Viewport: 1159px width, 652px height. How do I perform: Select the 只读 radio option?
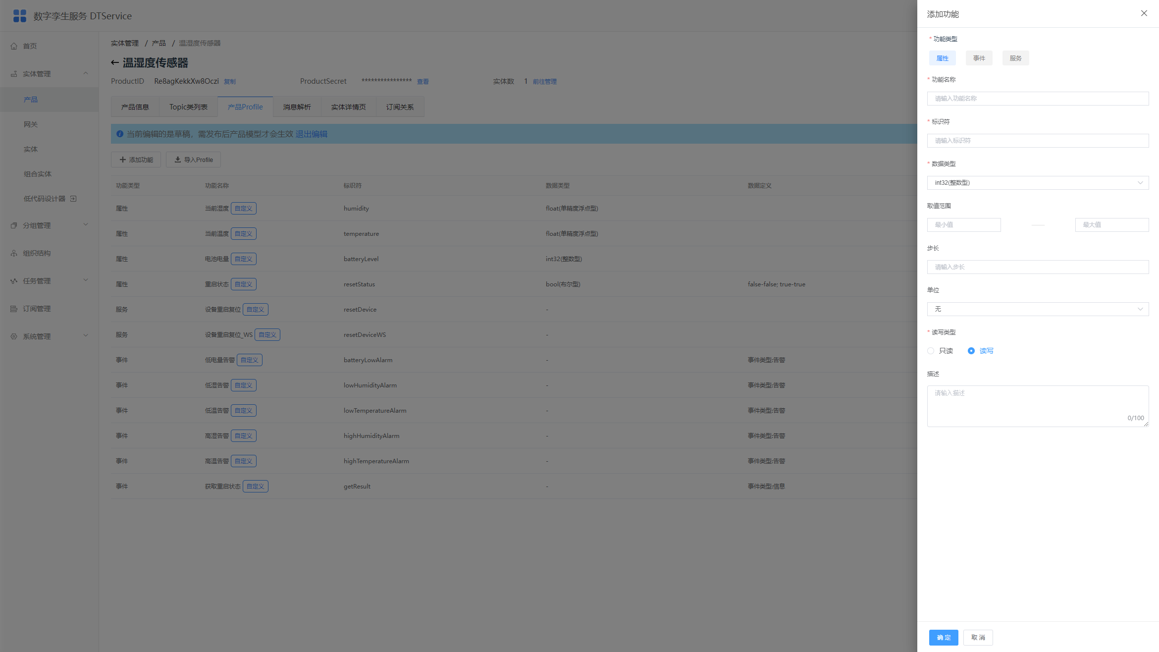[931, 351]
